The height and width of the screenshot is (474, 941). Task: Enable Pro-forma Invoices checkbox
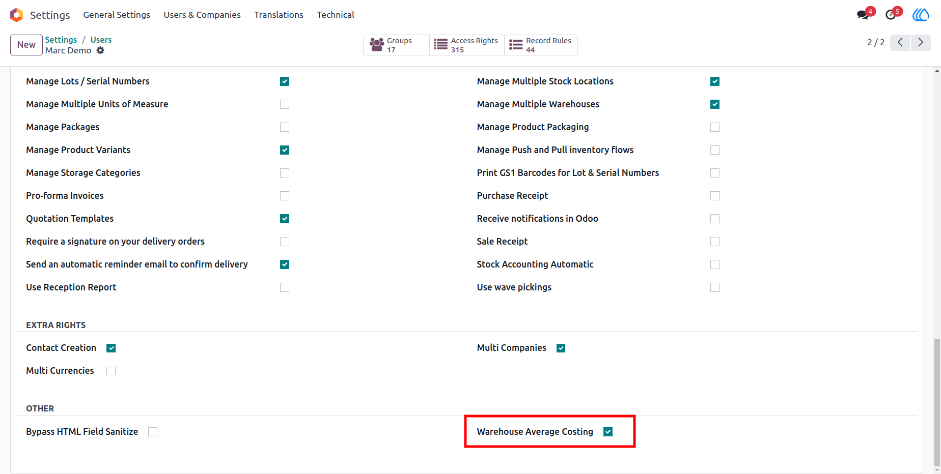click(285, 196)
